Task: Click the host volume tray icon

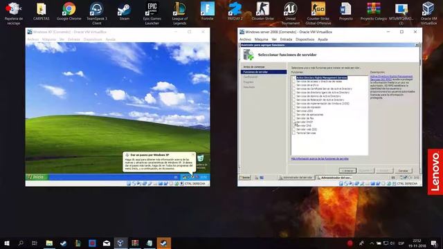Action: pos(392,243)
